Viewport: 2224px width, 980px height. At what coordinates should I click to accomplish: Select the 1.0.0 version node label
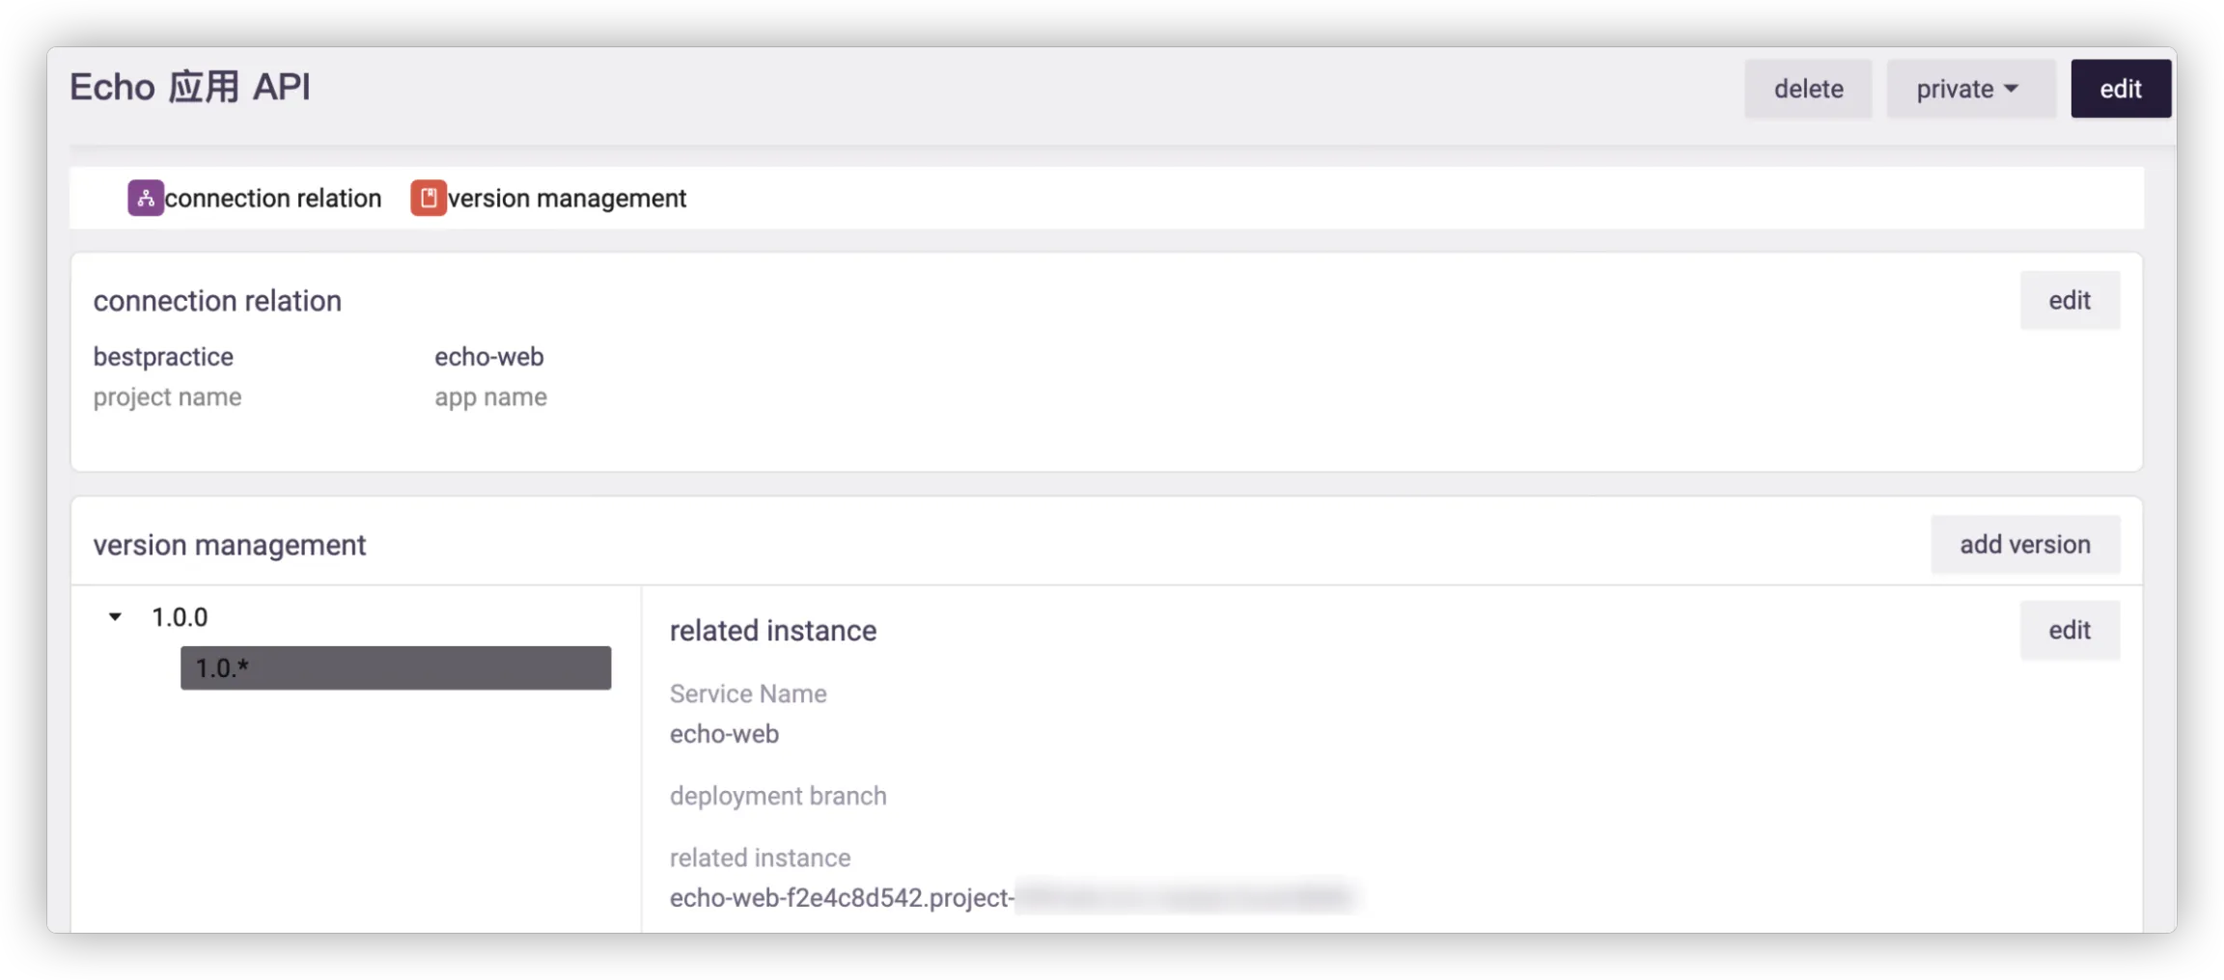pos(180,616)
